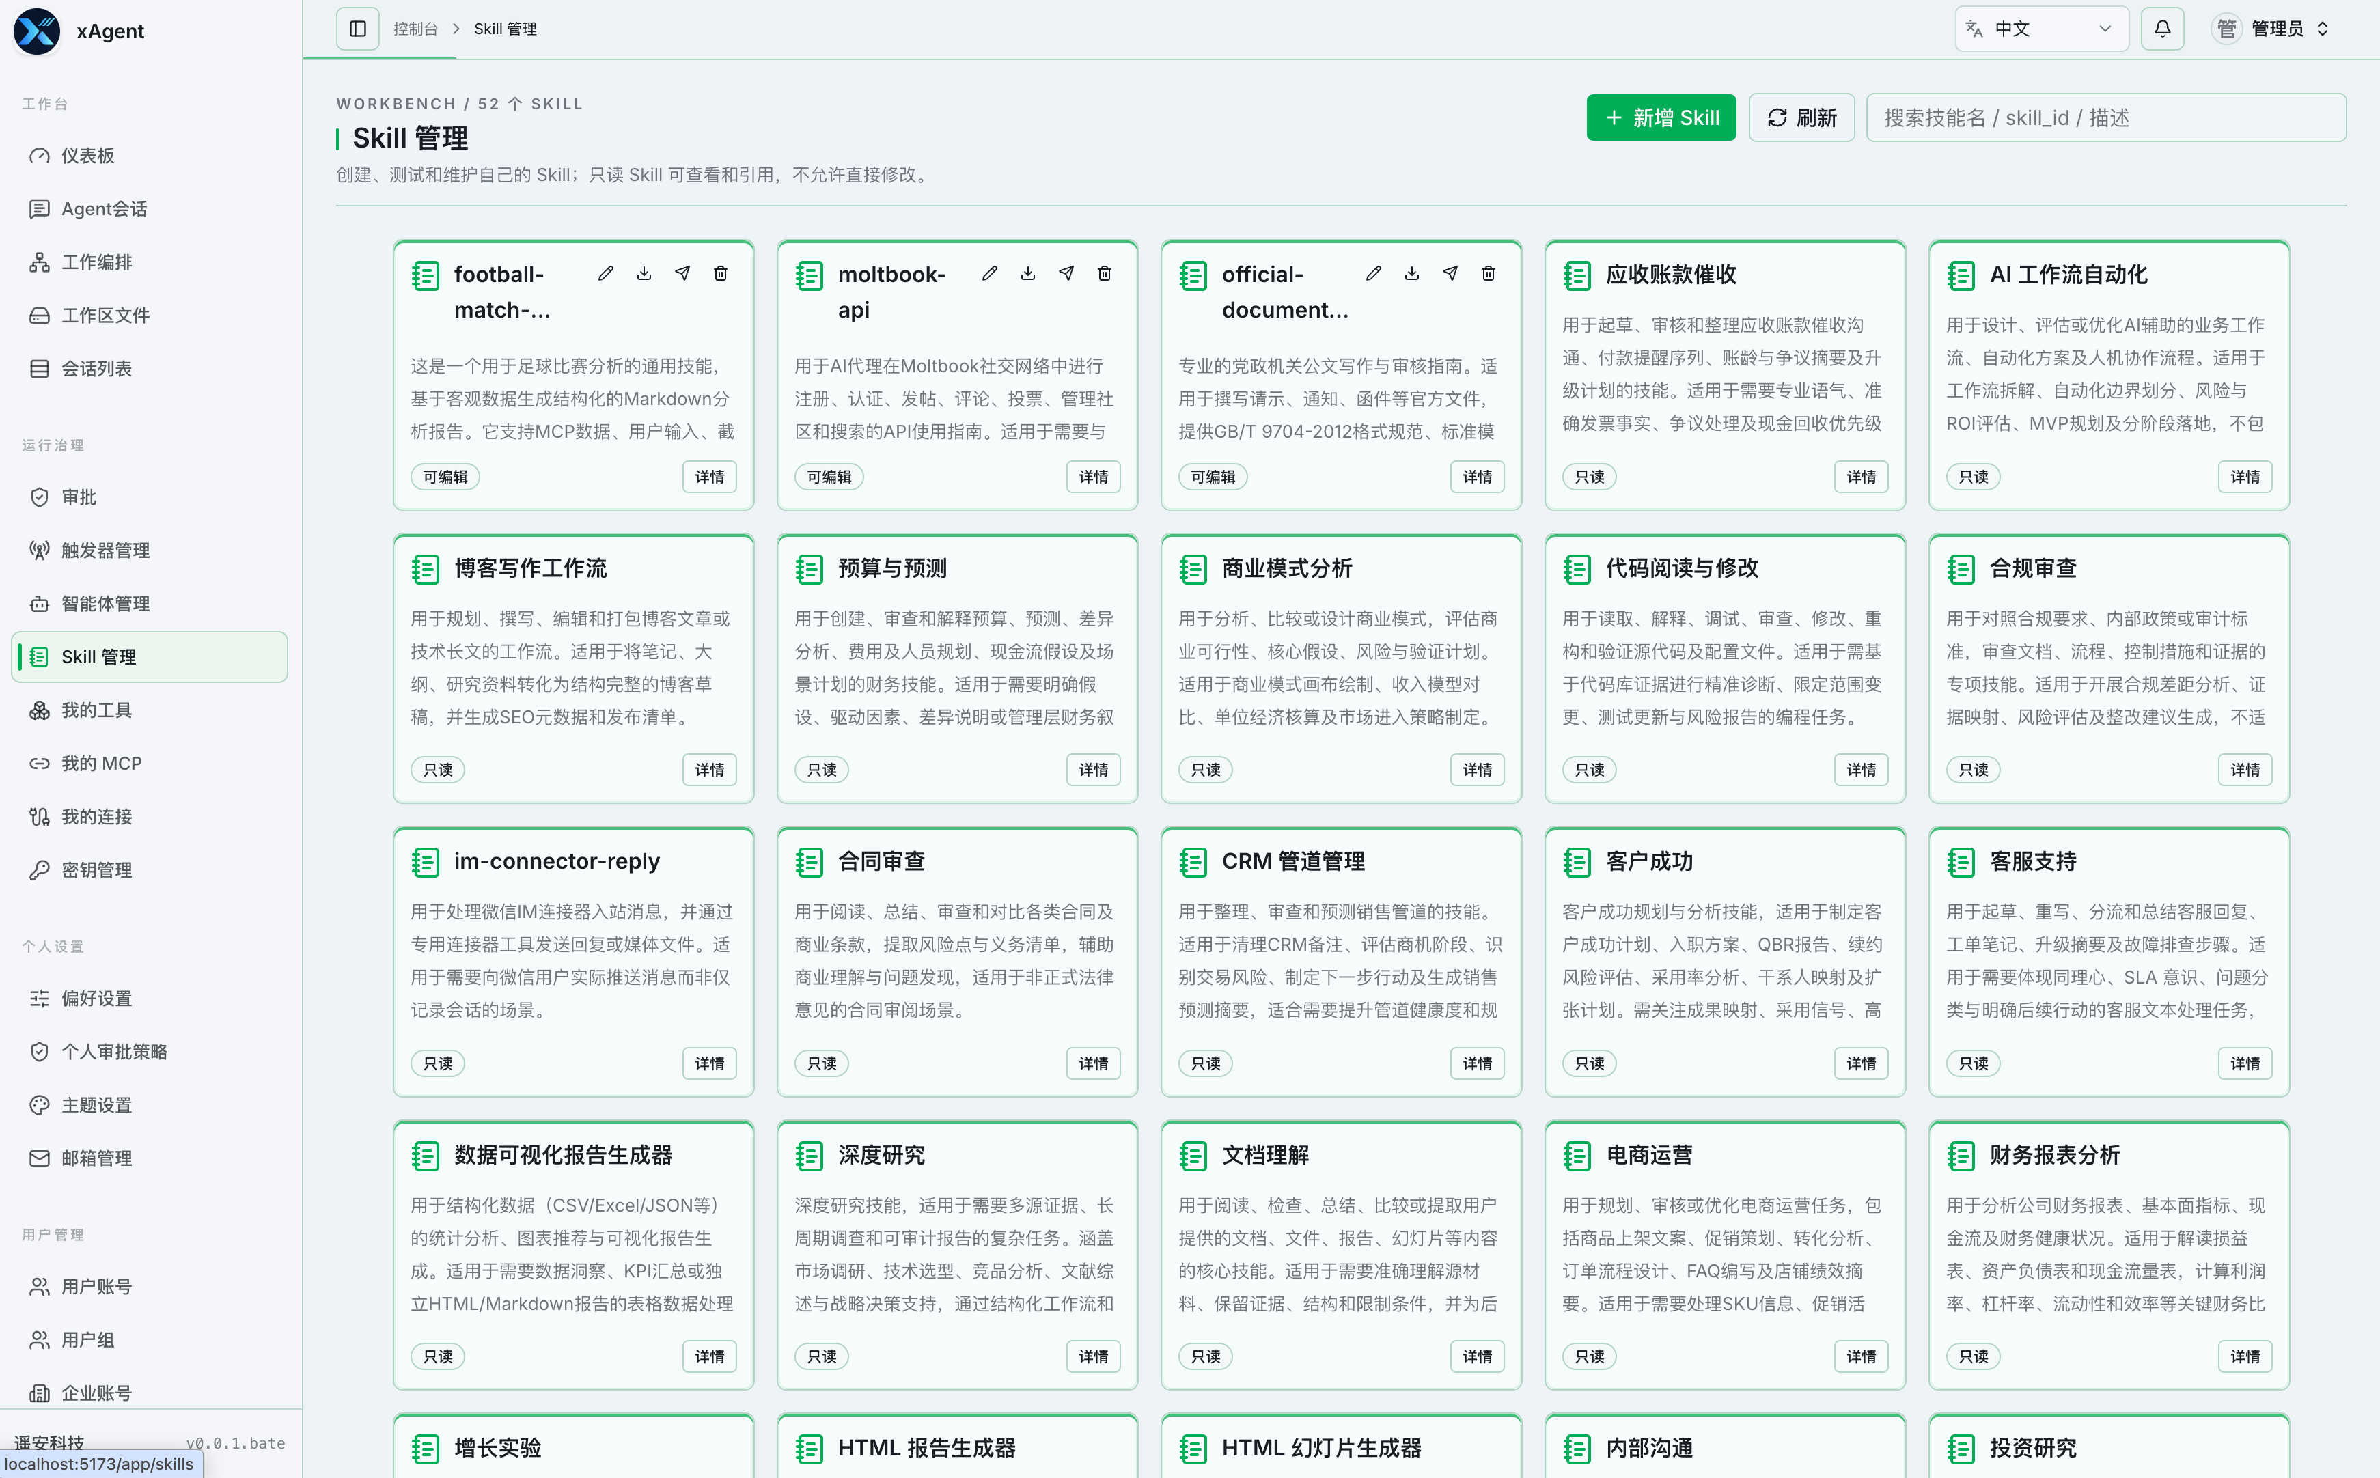Click the 电商运营 card icon
The width and height of the screenshot is (2380, 1478).
(x=1577, y=1156)
